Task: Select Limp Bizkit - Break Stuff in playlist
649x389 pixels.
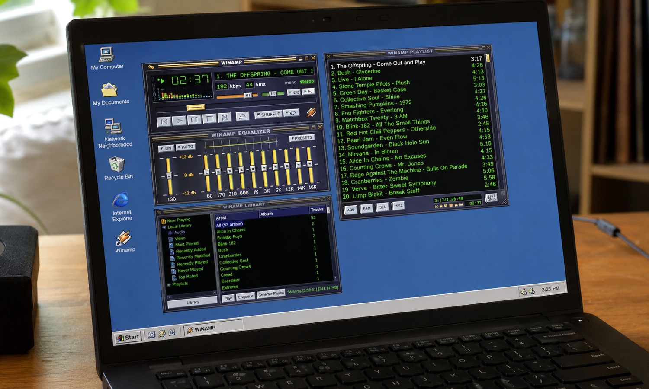Action: click(381, 194)
